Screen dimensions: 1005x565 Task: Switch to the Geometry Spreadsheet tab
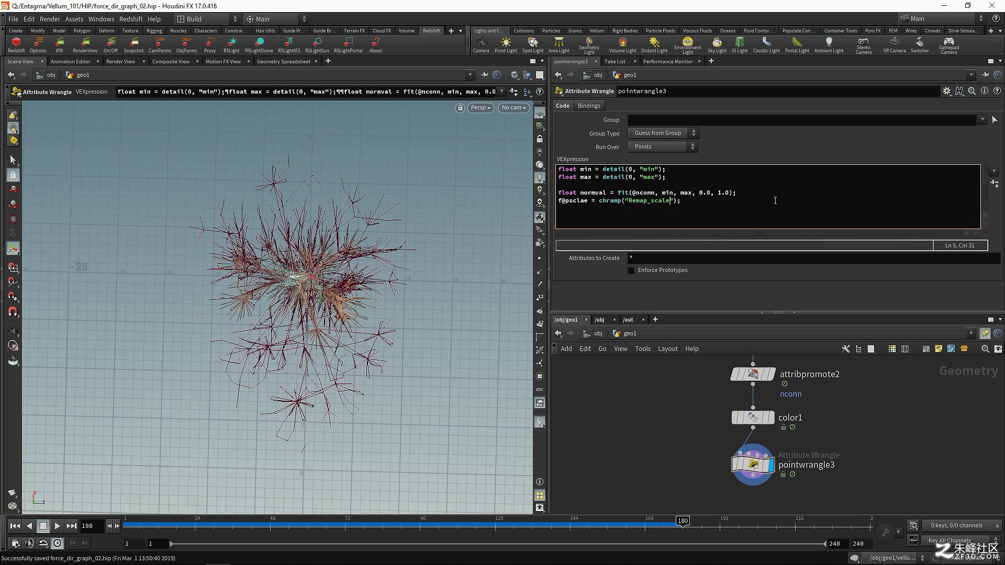[x=283, y=61]
